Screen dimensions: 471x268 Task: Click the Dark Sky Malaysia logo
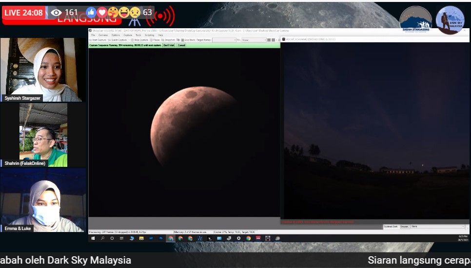click(x=450, y=20)
